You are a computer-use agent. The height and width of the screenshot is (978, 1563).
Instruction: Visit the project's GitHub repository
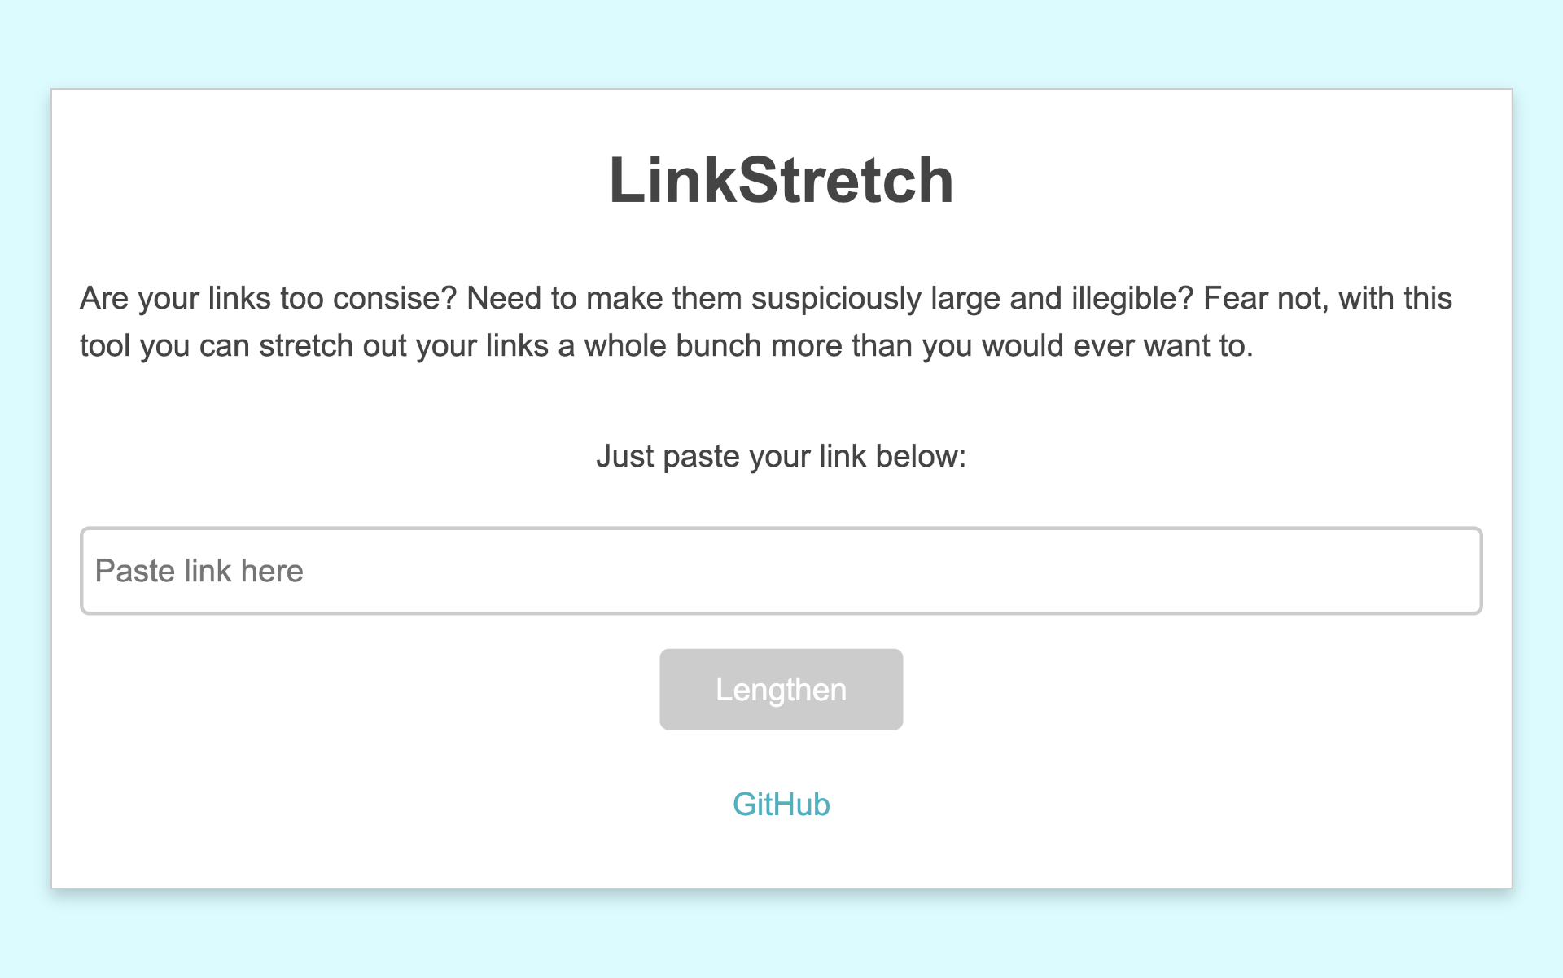click(780, 805)
